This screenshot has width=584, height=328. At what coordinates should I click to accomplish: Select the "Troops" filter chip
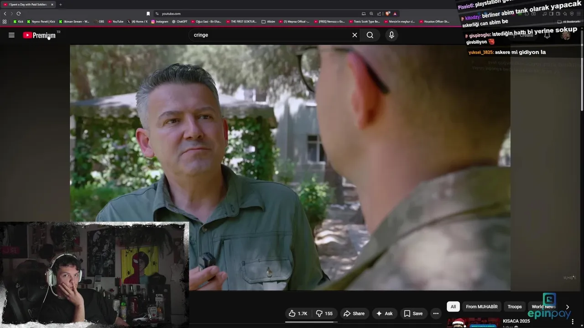point(515,307)
